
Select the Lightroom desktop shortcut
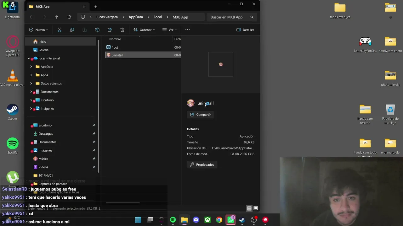pyautogui.click(x=12, y=10)
